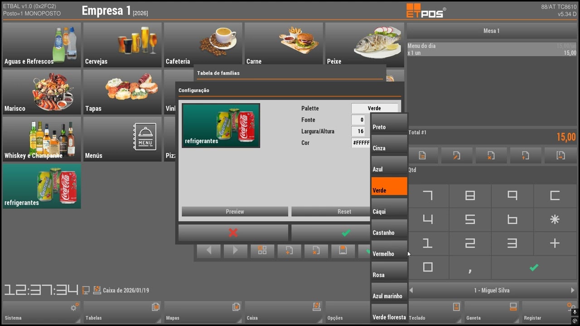
Task: Go to previous record with left arrow
Action: [209, 250]
